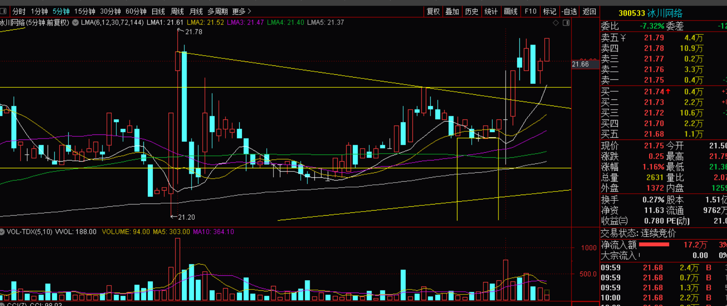Click the 复权 button
This screenshot has width=727, height=306.
click(x=433, y=11)
